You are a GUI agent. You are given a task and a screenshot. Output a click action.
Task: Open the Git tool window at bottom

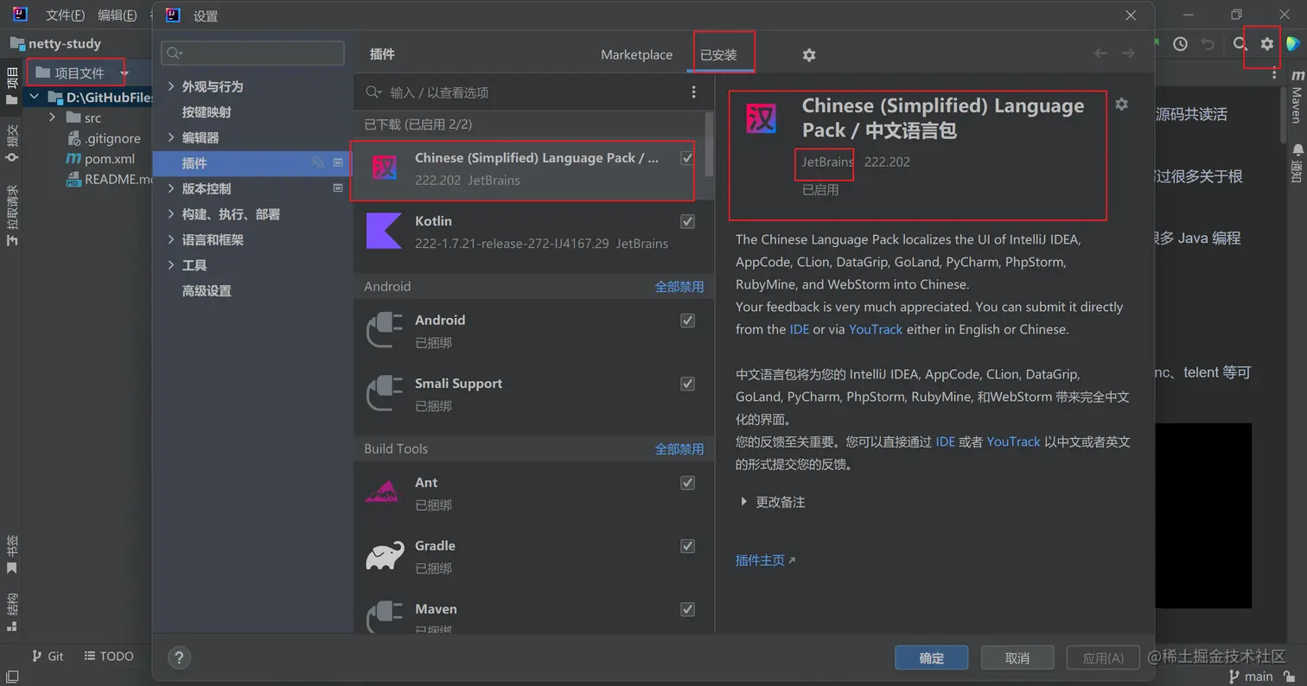(48, 657)
